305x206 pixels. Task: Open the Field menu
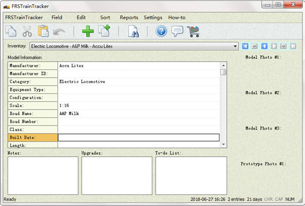pyautogui.click(x=57, y=17)
